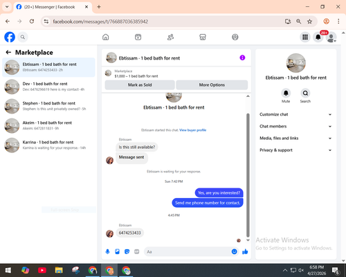This screenshot has height=277, width=346.
Task: Click the chat scrollbar thumb
Action: pos(248,175)
